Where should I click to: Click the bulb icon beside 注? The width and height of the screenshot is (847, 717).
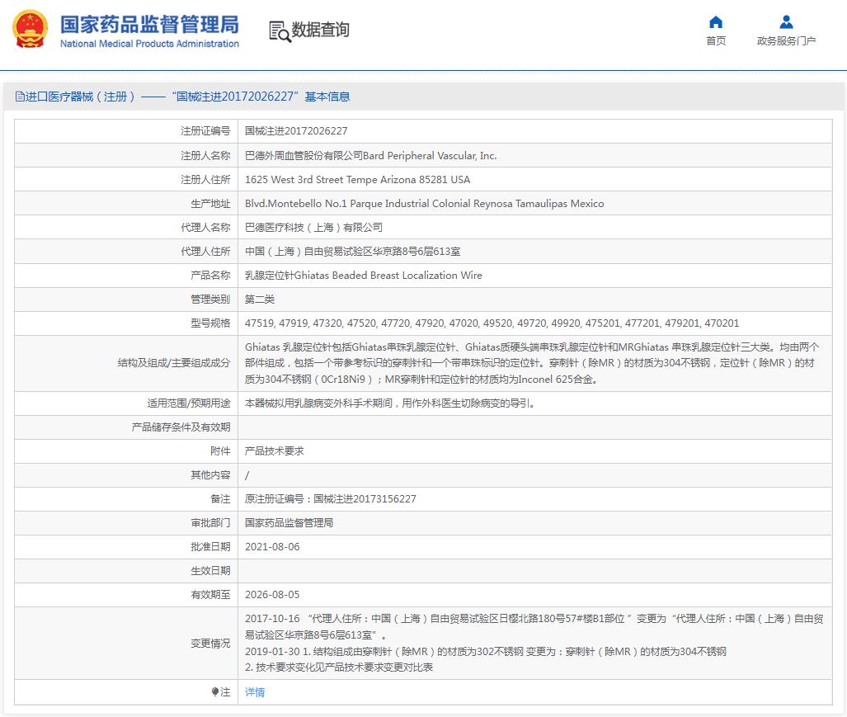[x=215, y=691]
